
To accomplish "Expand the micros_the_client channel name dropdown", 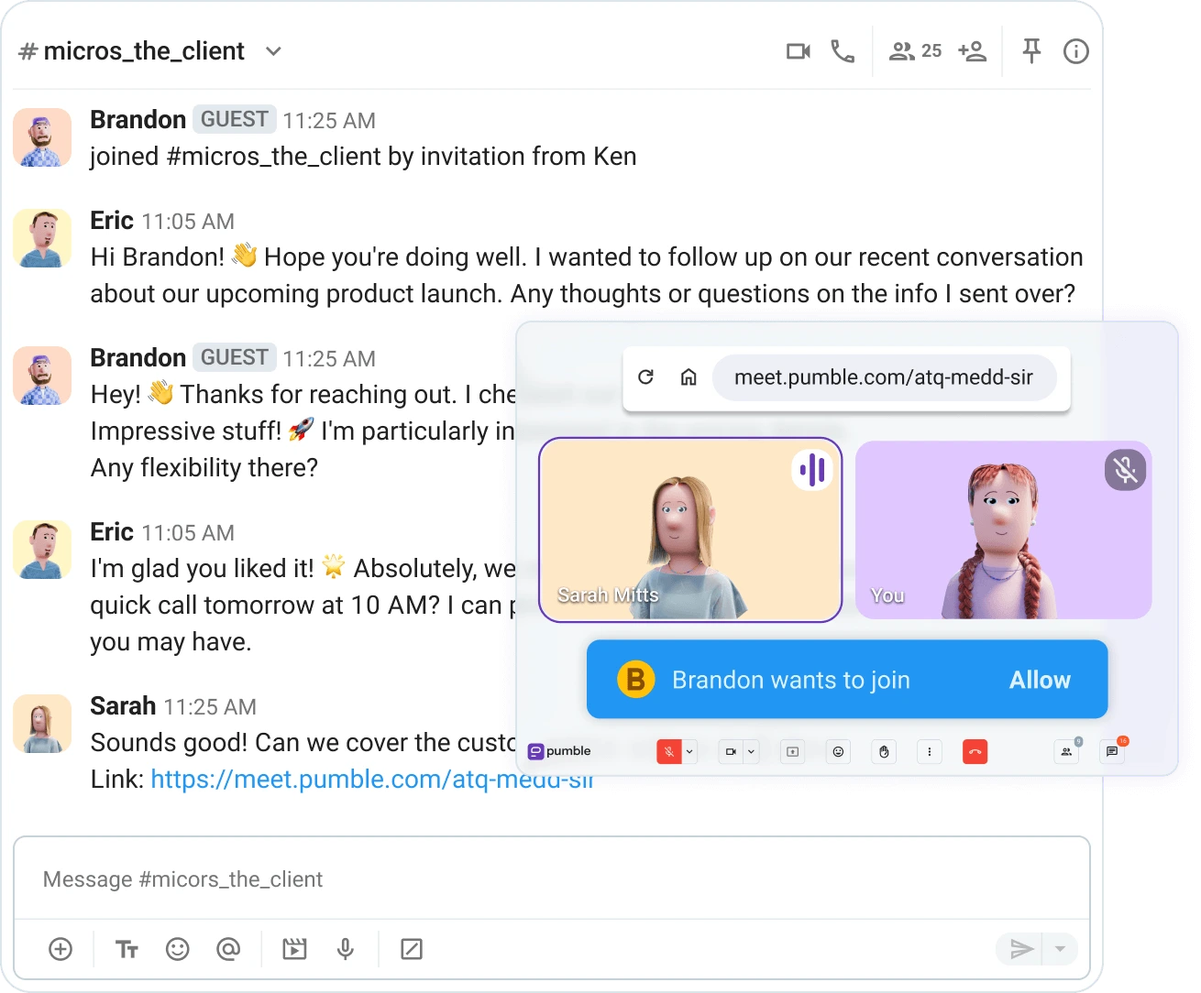I will [x=273, y=51].
